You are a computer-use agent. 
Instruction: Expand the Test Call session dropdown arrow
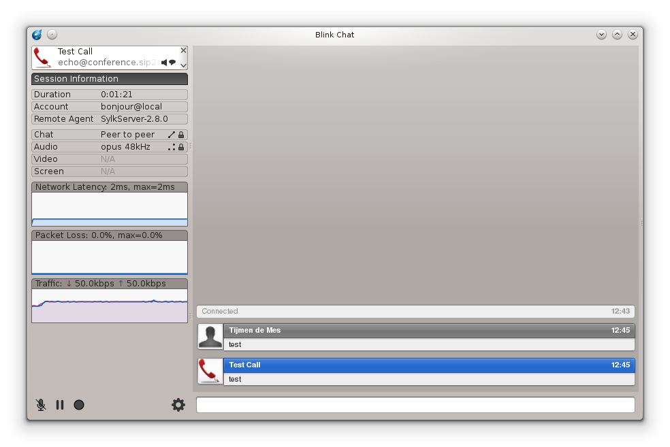183,65
